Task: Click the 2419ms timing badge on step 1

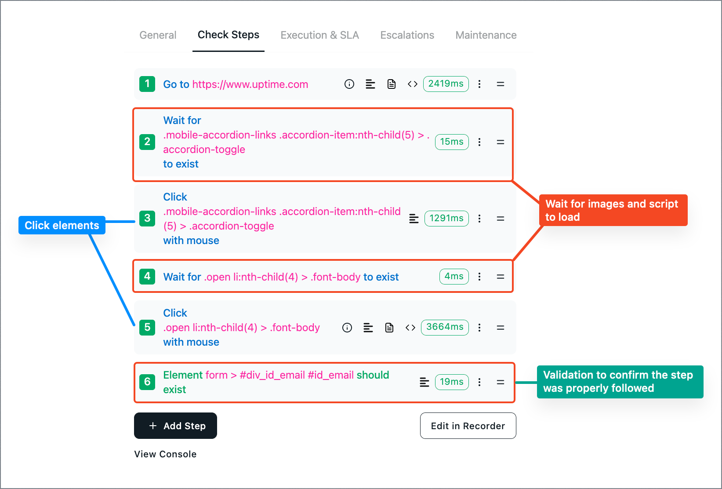Action: tap(446, 84)
